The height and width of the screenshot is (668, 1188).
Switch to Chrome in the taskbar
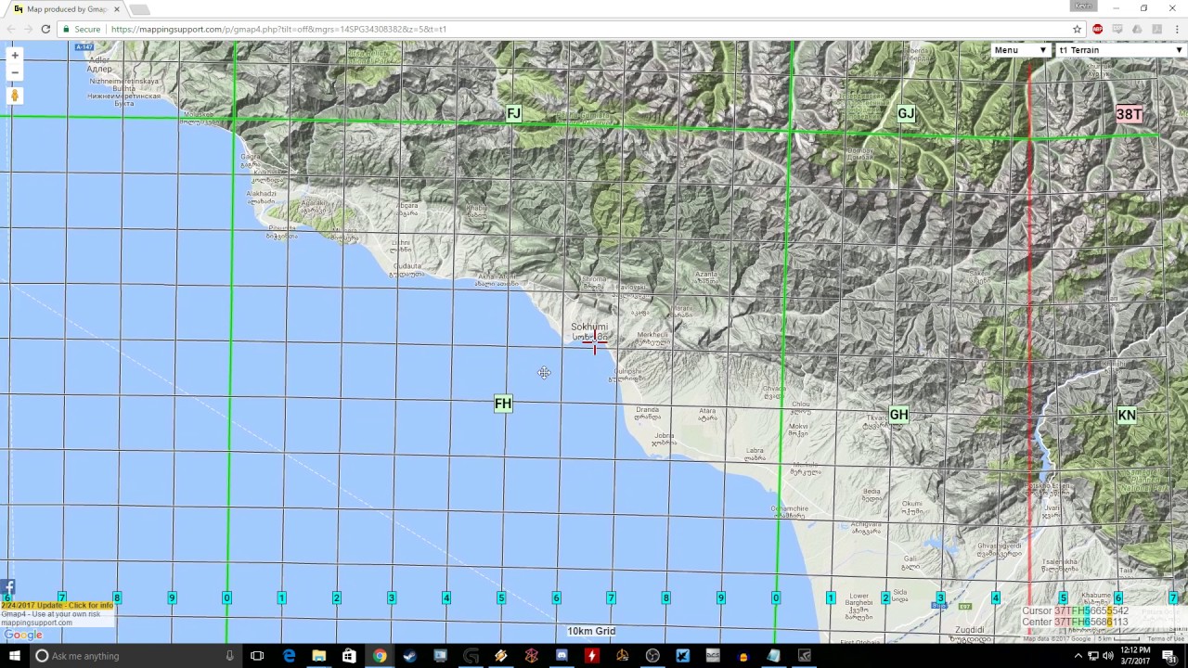pyautogui.click(x=380, y=656)
